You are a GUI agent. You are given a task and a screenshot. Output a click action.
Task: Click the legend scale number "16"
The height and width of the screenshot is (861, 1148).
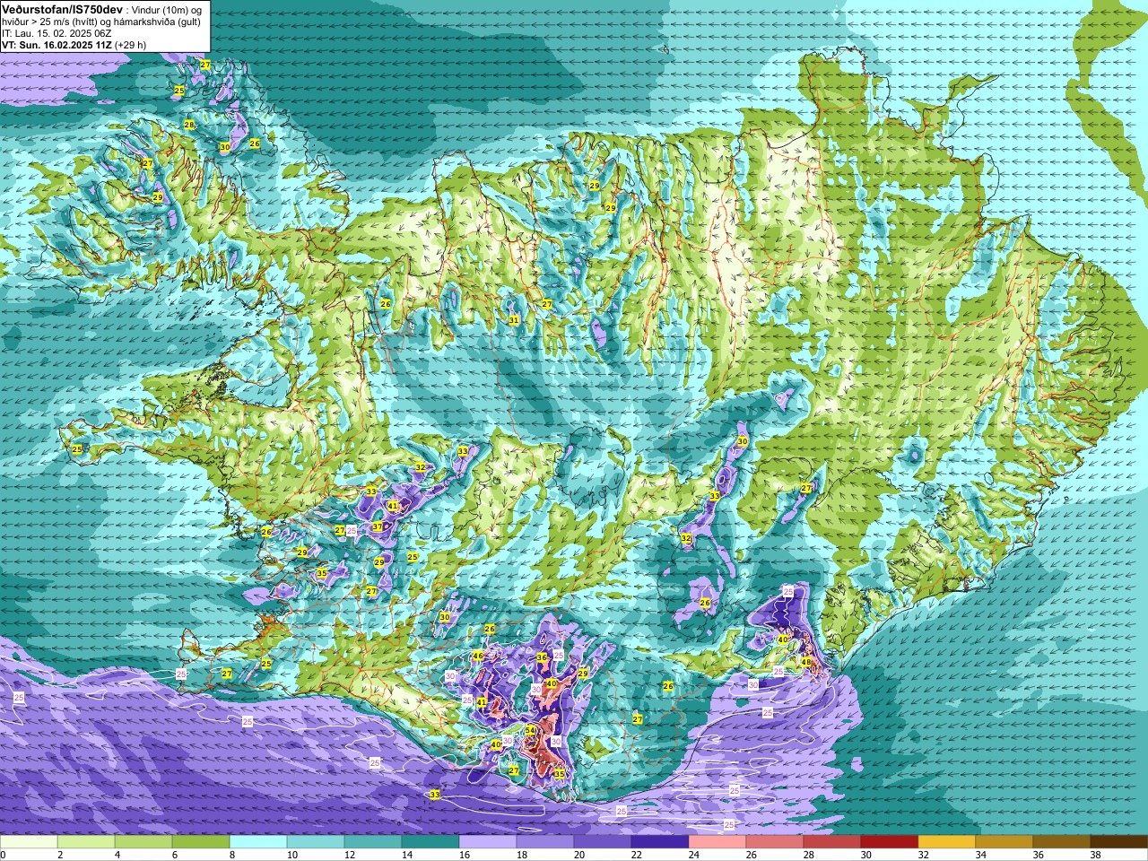(465, 855)
